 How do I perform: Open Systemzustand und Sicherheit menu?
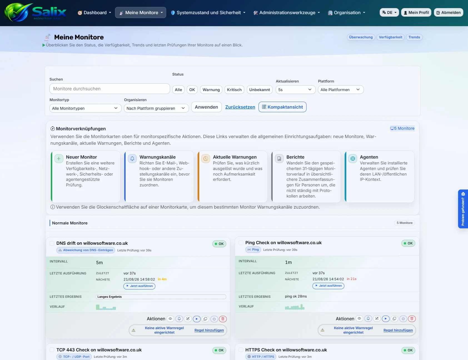208,12
